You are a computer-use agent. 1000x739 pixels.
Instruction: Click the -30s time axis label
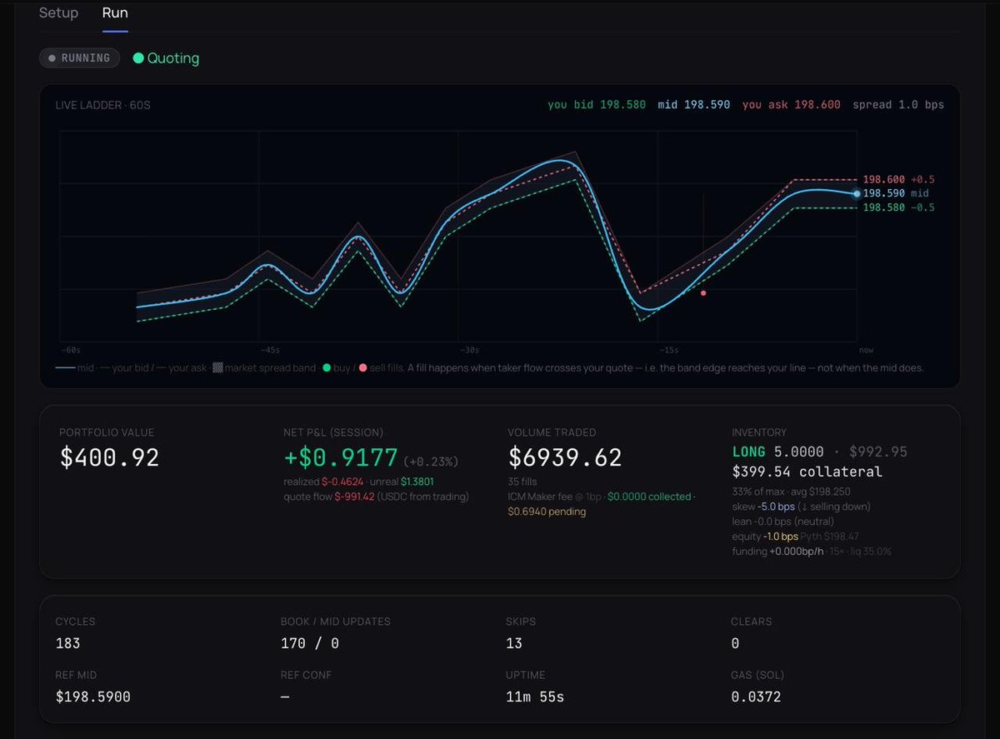point(468,350)
